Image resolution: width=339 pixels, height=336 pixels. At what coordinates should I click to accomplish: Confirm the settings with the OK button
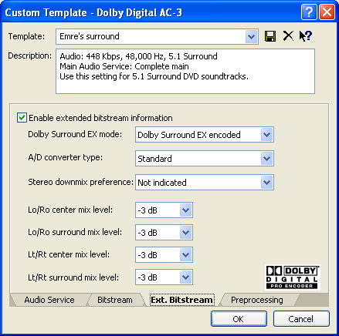239,319
